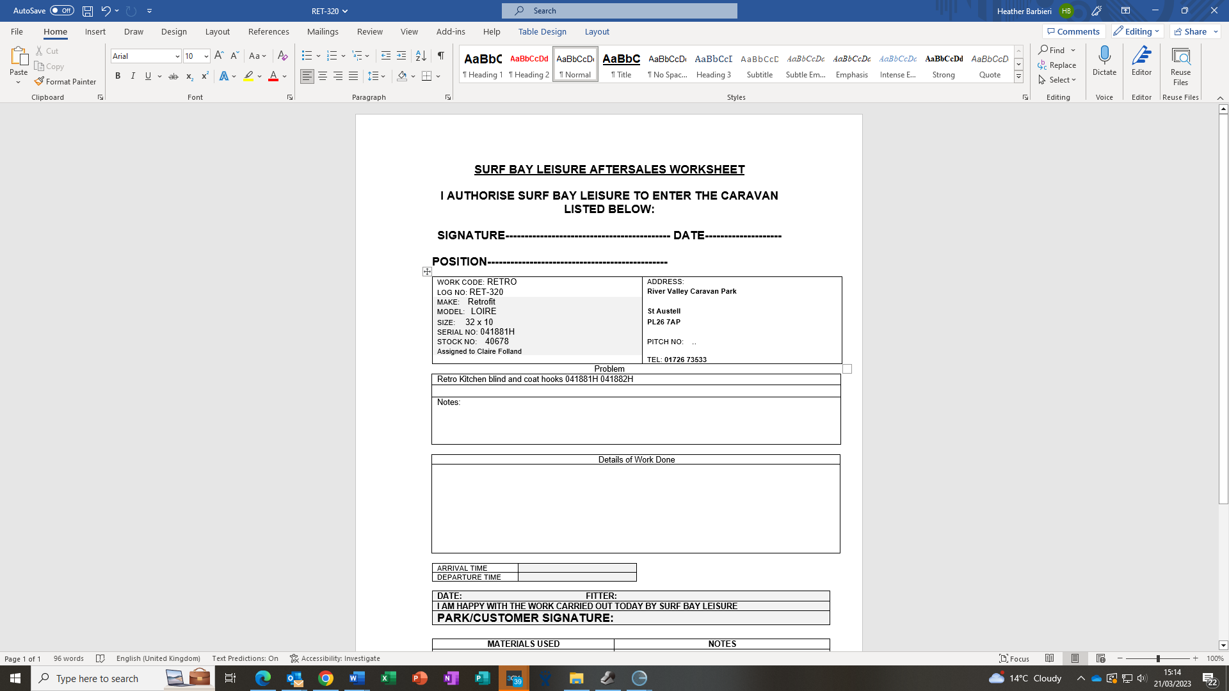Toggle Show/Hide paragraph marks
Screen dimensions: 1229x691
coord(440,56)
